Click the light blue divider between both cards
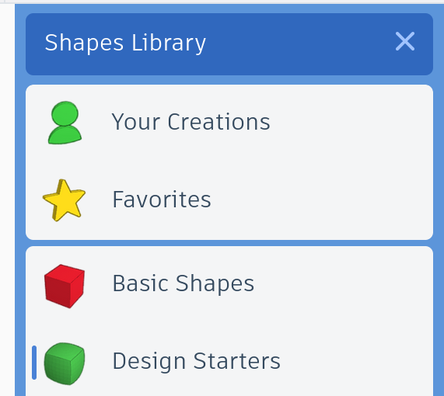This screenshot has height=396, width=444. pyautogui.click(x=229, y=243)
